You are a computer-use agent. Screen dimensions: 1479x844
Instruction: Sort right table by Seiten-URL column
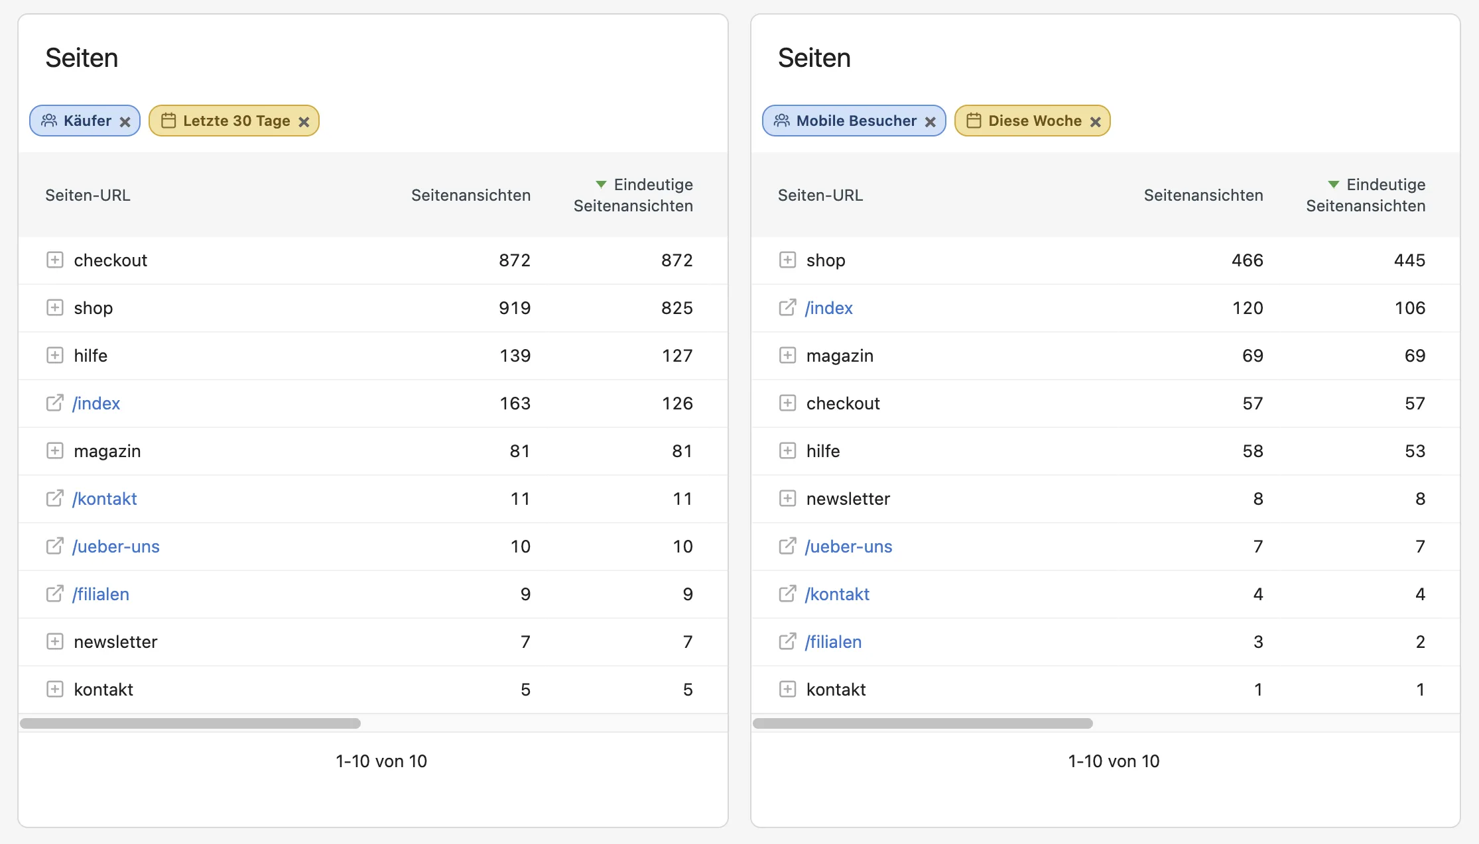820,195
